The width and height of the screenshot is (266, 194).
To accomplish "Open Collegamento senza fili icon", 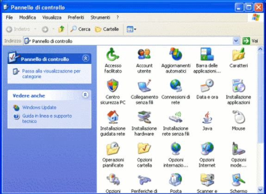I will [144, 92].
